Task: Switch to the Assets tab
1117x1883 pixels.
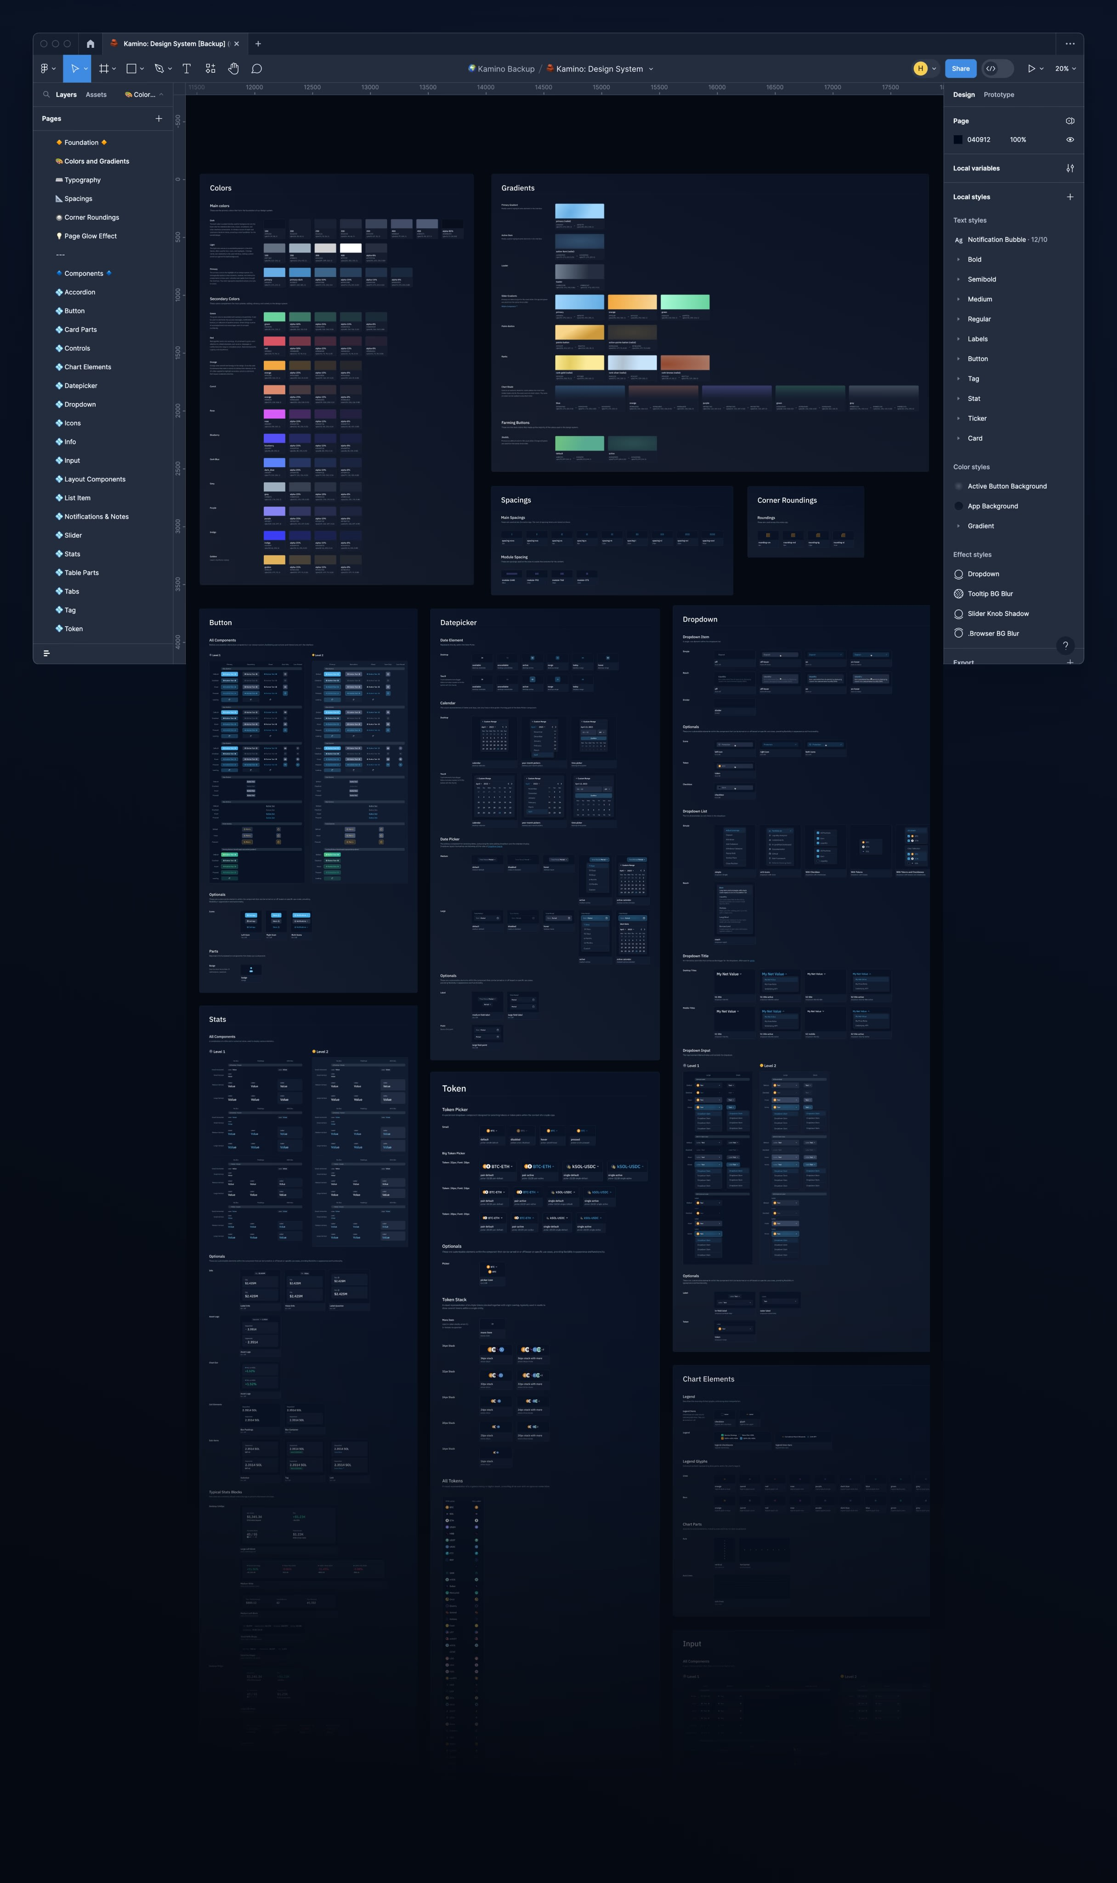Action: pos(96,95)
